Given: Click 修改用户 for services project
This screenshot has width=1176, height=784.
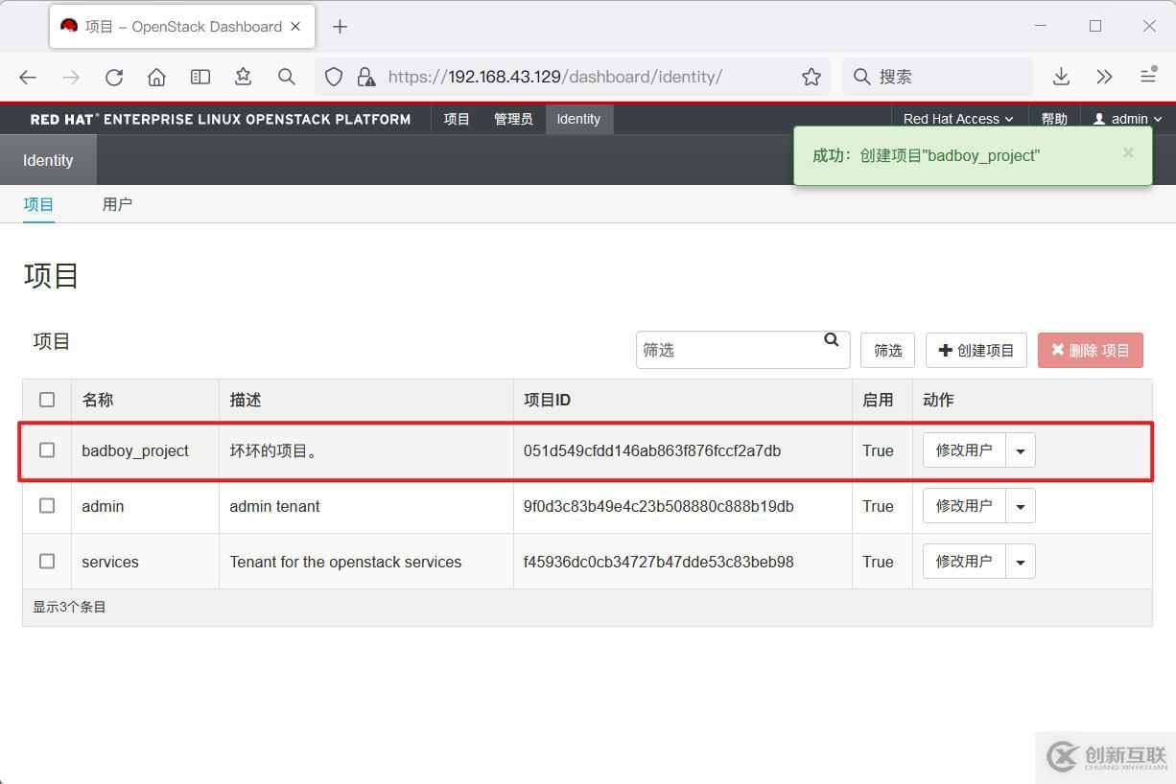Looking at the screenshot, I should [x=964, y=562].
